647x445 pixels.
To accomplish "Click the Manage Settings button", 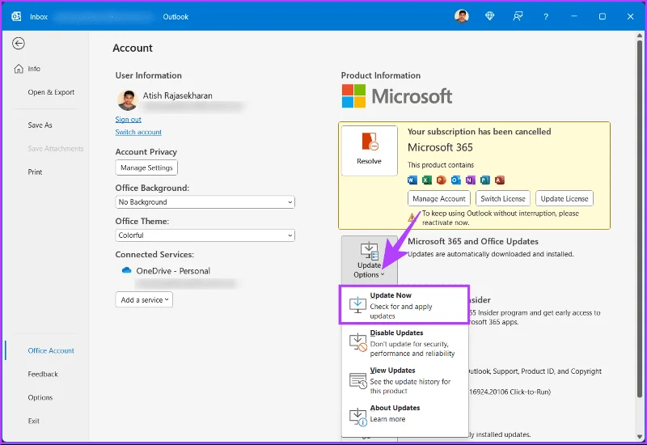I will [146, 167].
